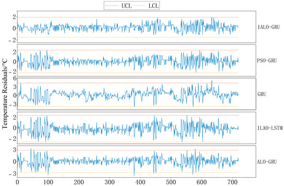Select the IALO-GRU subplot label
Viewport: 284px width, 186px height.
pyautogui.click(x=269, y=27)
